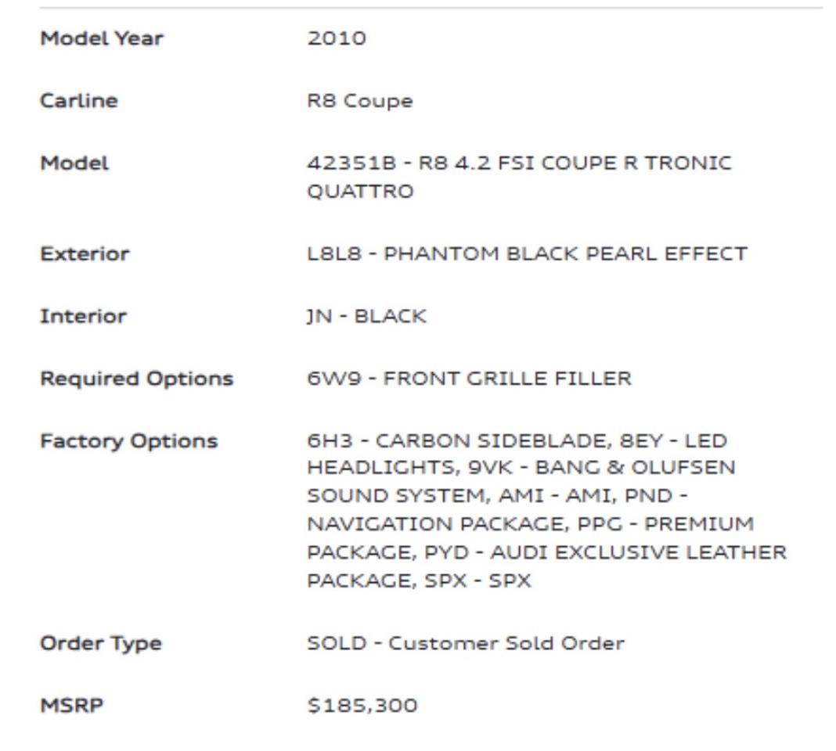Click the Model Year label
836x751 pixels.
click(x=102, y=38)
